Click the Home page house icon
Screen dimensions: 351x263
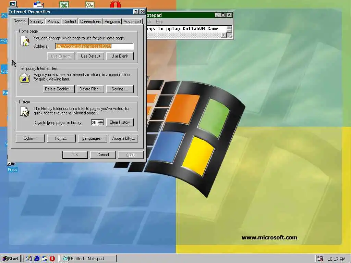point(25,41)
